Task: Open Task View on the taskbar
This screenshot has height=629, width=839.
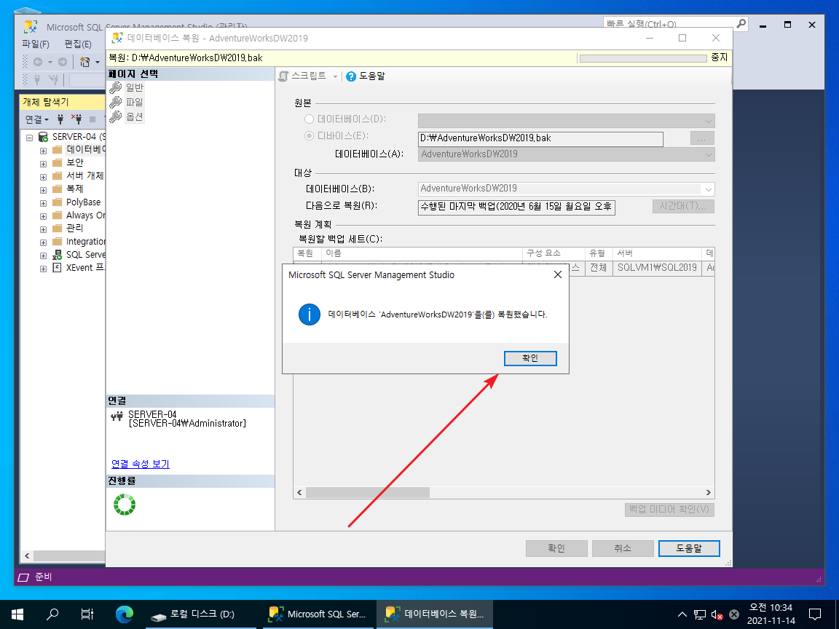Action: coord(87,614)
